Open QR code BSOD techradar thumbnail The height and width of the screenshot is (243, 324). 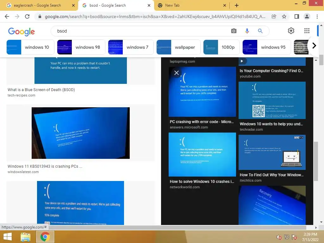[x=272, y=100]
